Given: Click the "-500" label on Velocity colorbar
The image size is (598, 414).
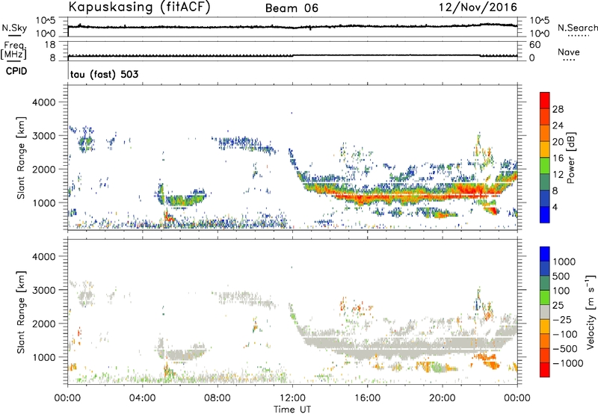Looking at the screenshot, I should pyautogui.click(x=566, y=349).
